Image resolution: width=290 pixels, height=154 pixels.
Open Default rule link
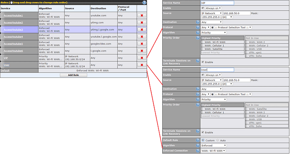coord(5,71)
